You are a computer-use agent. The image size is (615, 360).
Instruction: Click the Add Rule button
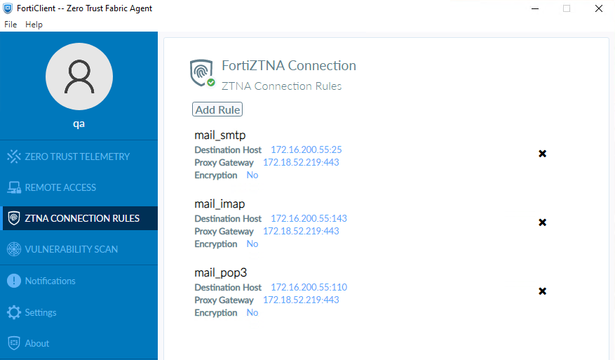pos(217,109)
